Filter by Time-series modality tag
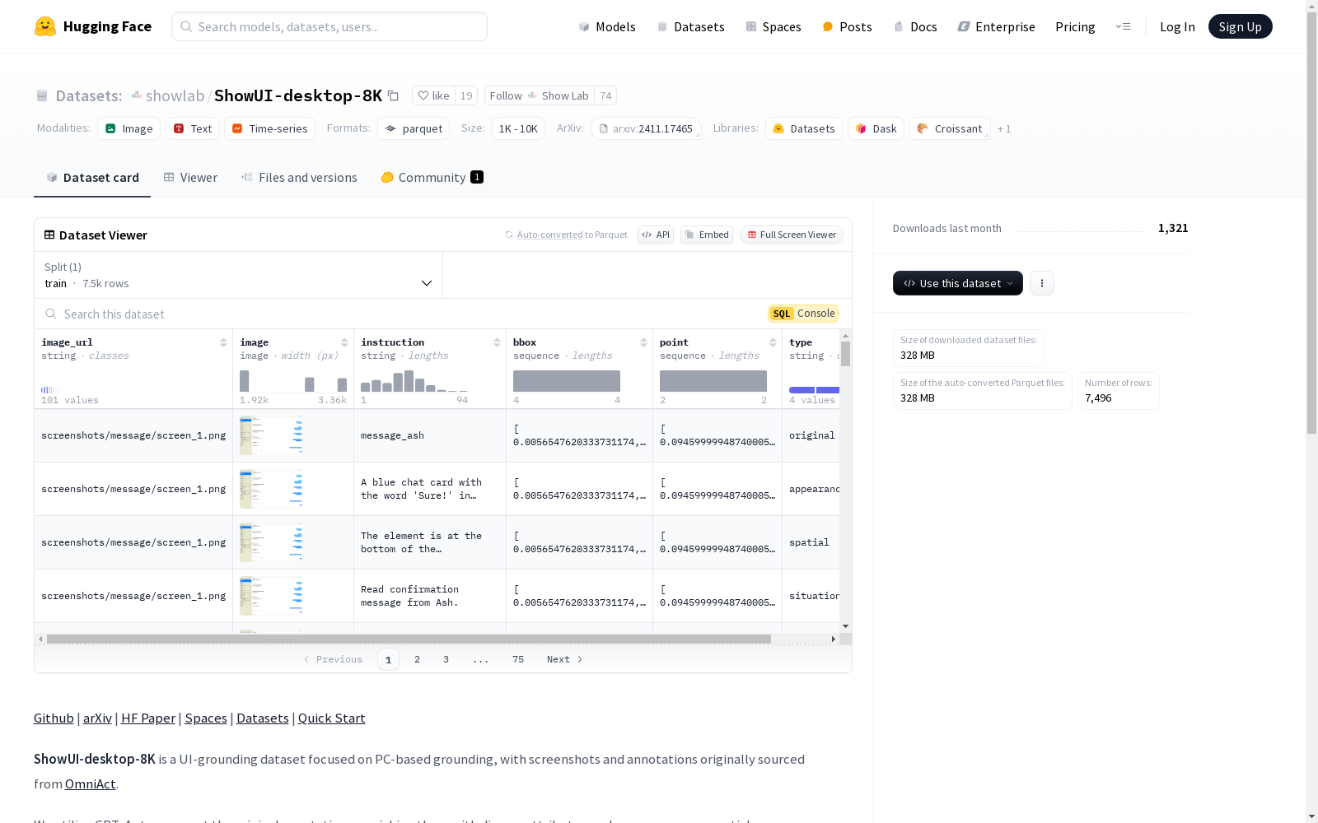This screenshot has height=823, width=1318. point(269,128)
